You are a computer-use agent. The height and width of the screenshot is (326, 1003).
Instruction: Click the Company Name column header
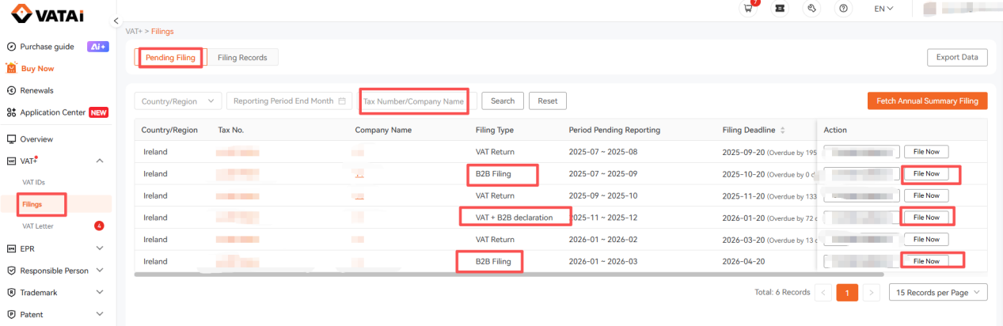pyautogui.click(x=383, y=130)
